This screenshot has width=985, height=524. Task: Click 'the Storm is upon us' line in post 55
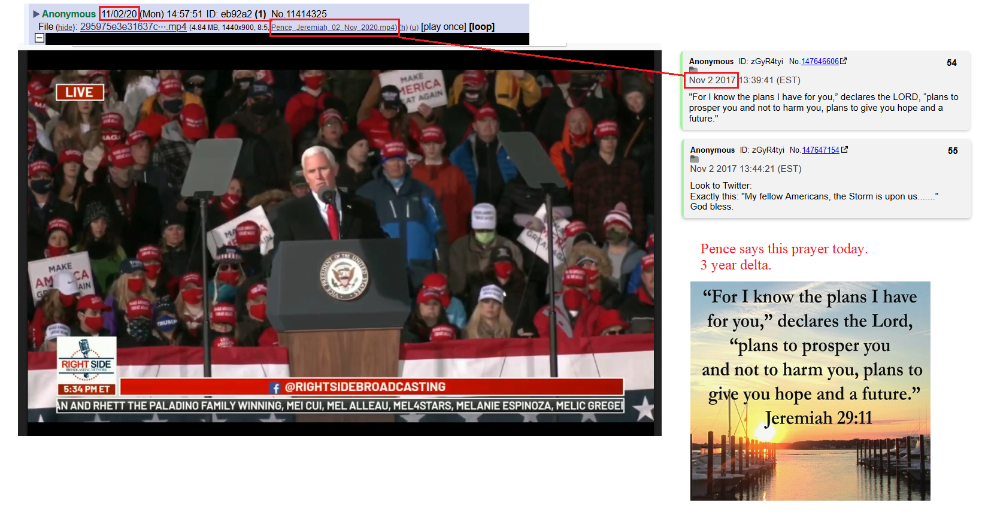[814, 196]
